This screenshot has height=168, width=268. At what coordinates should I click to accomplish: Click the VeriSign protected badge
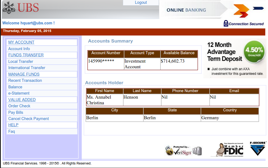pos(183,151)
